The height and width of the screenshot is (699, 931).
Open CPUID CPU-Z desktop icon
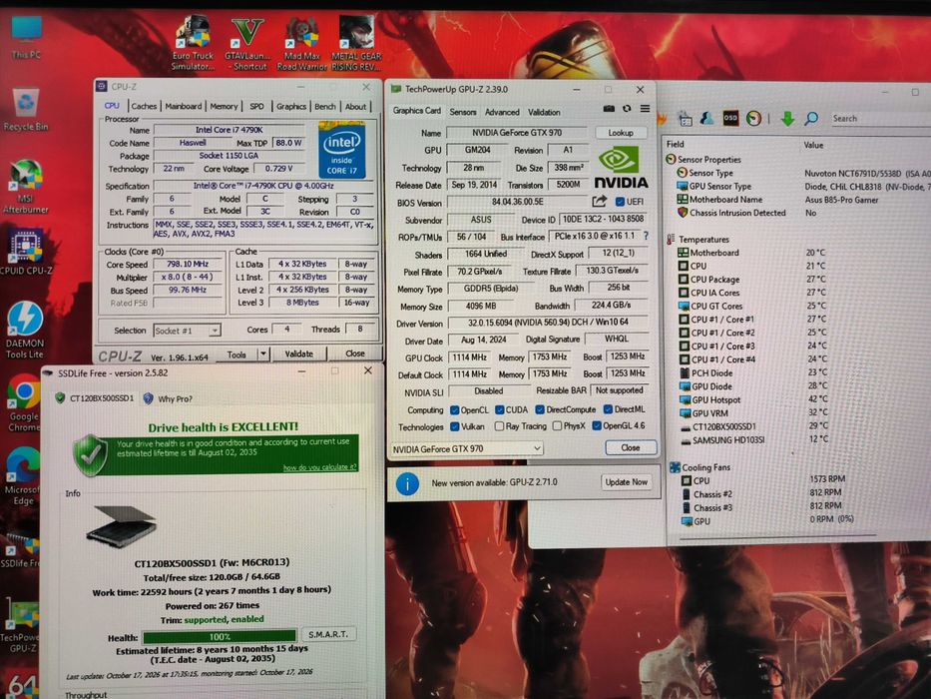point(26,251)
